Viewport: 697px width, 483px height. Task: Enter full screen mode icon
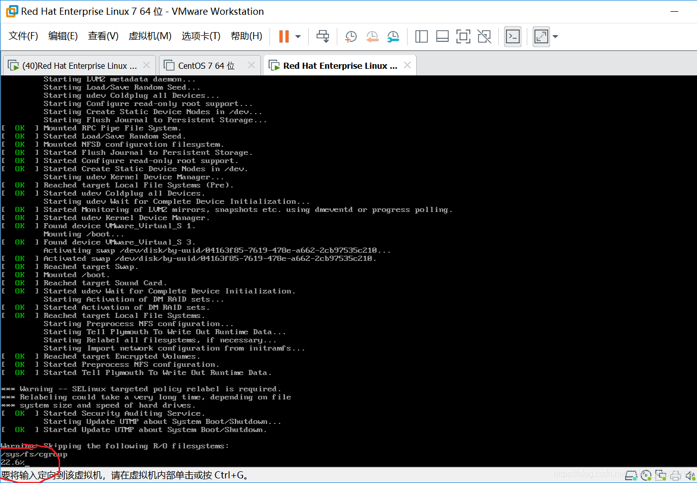tap(463, 36)
